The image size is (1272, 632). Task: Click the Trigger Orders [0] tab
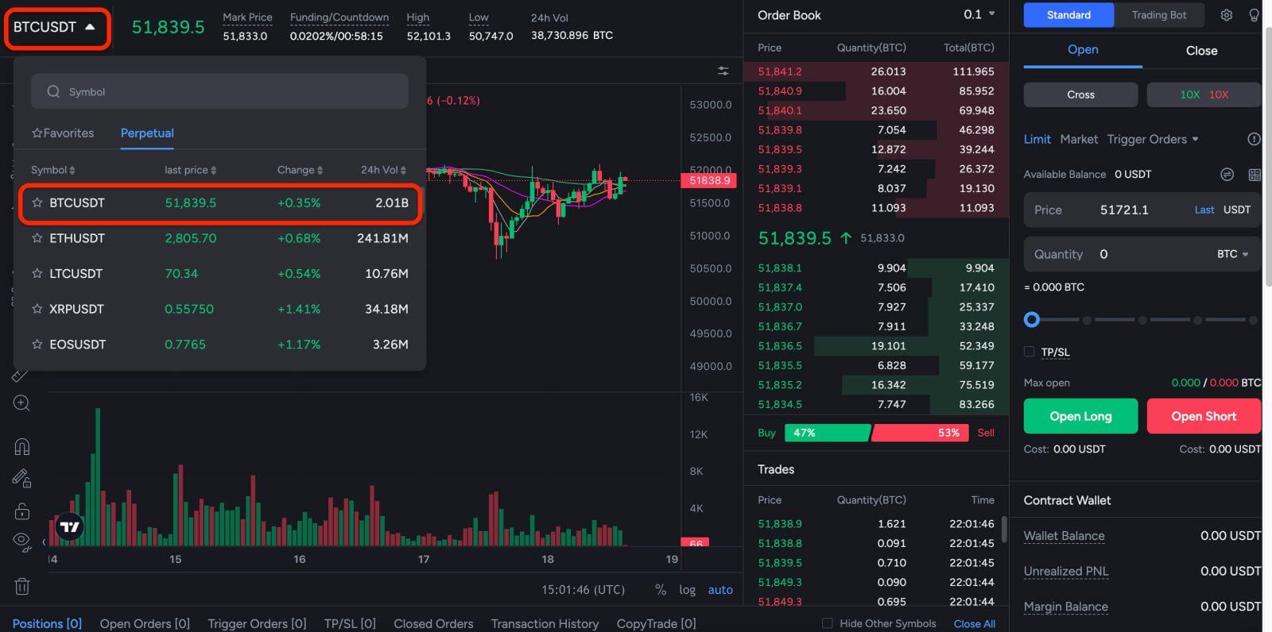[x=257, y=623]
